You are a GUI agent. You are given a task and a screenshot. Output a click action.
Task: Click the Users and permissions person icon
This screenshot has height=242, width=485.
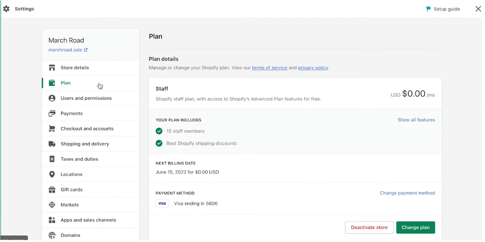[52, 98]
